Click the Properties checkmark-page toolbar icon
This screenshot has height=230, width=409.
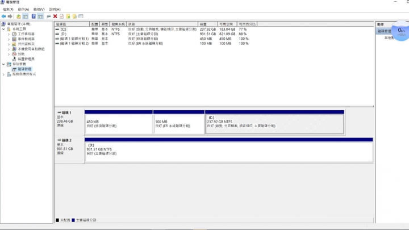pos(61,16)
